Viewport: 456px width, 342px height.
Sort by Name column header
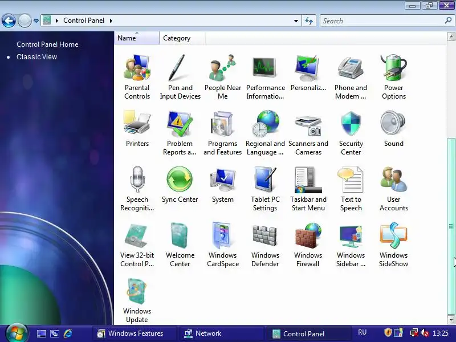point(137,38)
